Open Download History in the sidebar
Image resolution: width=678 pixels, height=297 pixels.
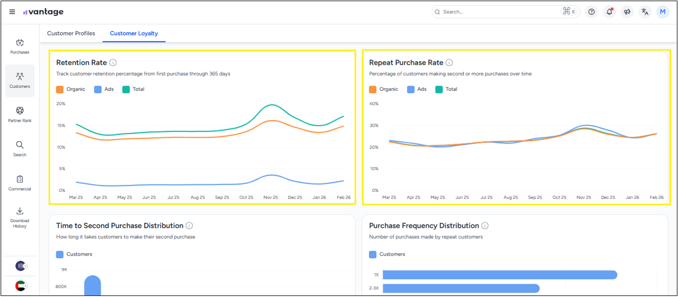click(x=20, y=217)
